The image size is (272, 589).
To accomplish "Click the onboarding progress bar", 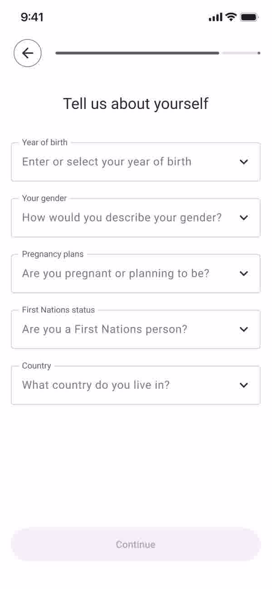I will tap(158, 53).
